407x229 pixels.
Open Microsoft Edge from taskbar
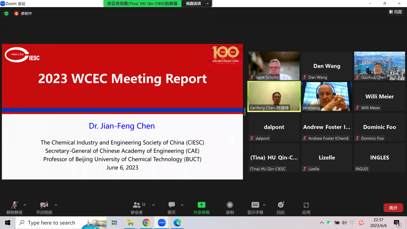pyautogui.click(x=177, y=223)
